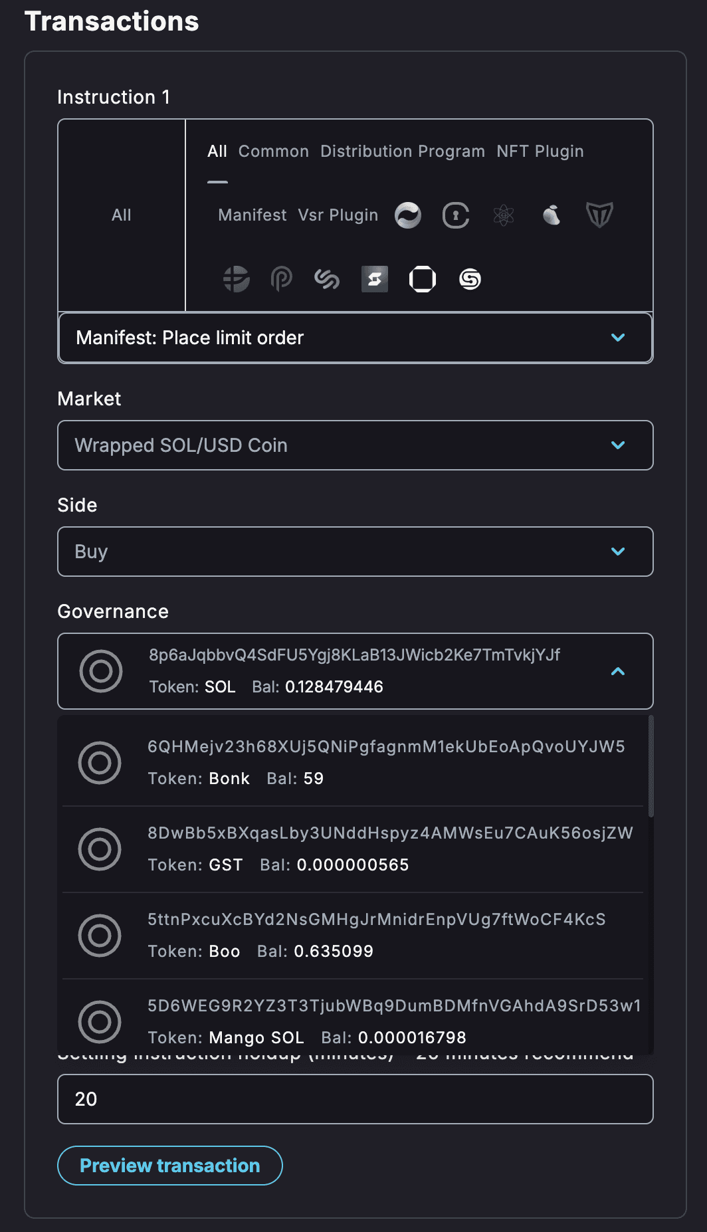Click the chain-link S program icon
707x1232 pixels.
tap(327, 279)
